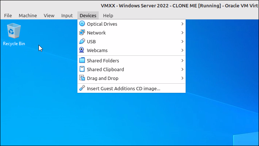Click the Drag and Drop icon
The height and width of the screenshot is (146, 259).
tap(82, 78)
